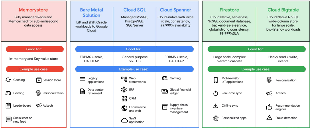Select "Managed MySQL, PostgreSQL, SQL Server" text
The height and width of the screenshot is (128, 311).
tap(134, 21)
